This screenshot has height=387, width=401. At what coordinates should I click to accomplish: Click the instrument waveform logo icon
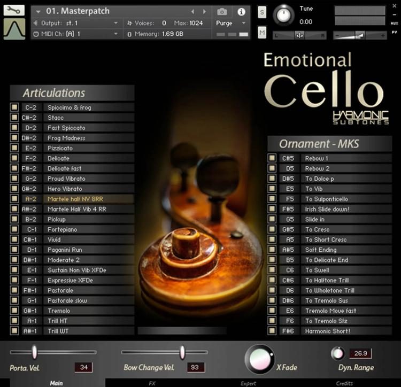point(14,29)
